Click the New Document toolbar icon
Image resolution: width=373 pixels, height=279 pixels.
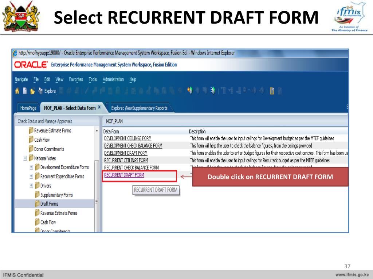(25, 91)
